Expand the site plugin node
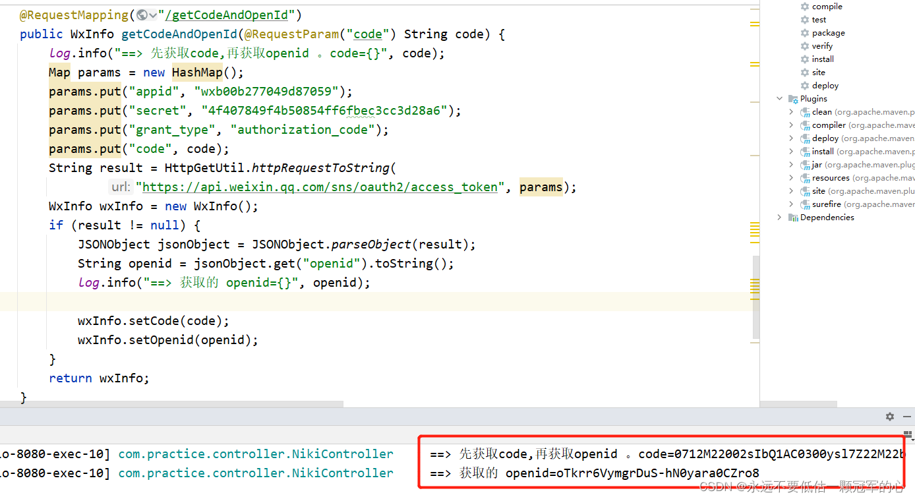915x499 pixels. tap(791, 191)
